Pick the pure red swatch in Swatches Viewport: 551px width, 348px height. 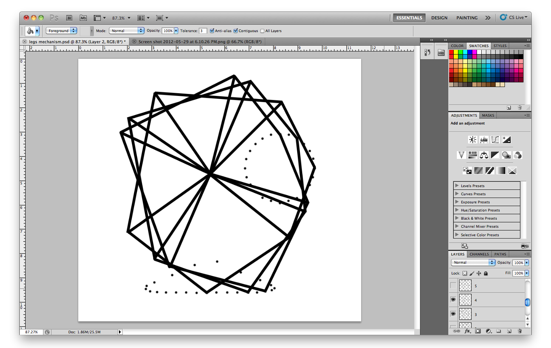point(451,52)
